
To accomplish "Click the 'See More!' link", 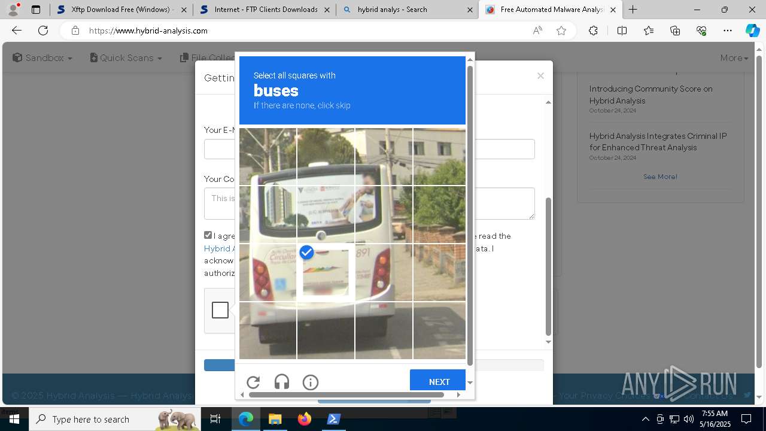I will click(x=660, y=177).
